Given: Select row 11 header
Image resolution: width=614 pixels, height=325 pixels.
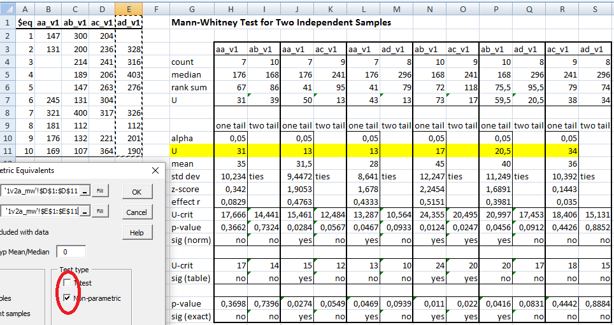Looking at the screenshot, I should [x=8, y=151].
